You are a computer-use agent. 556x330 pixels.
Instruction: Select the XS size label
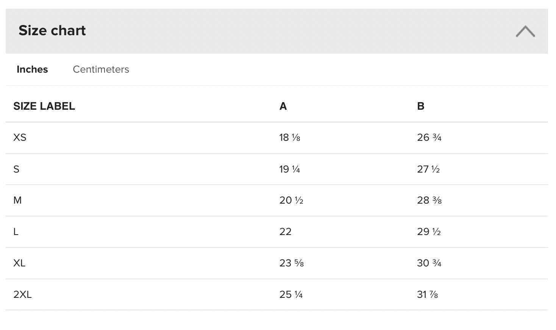click(x=20, y=137)
